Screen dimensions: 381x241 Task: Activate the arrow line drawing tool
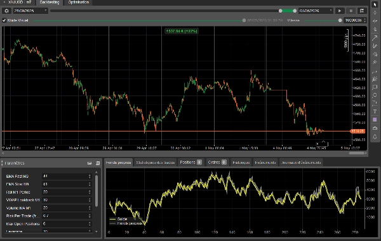click(375, 37)
